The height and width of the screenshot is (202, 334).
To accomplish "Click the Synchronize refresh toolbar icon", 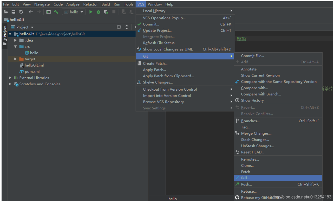I will [21, 12].
